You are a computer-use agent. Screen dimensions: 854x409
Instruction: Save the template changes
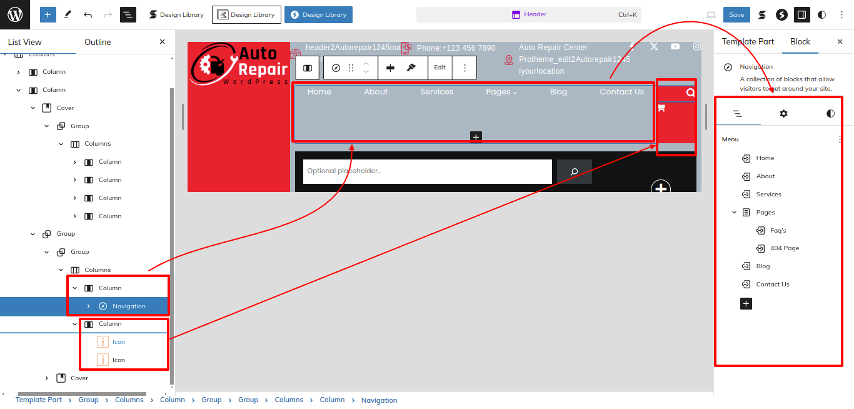pos(736,14)
